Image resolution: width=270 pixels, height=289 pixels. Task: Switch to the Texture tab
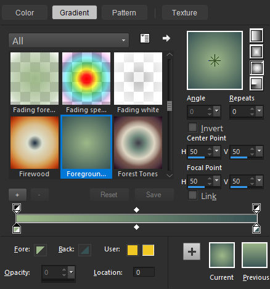[x=184, y=12]
